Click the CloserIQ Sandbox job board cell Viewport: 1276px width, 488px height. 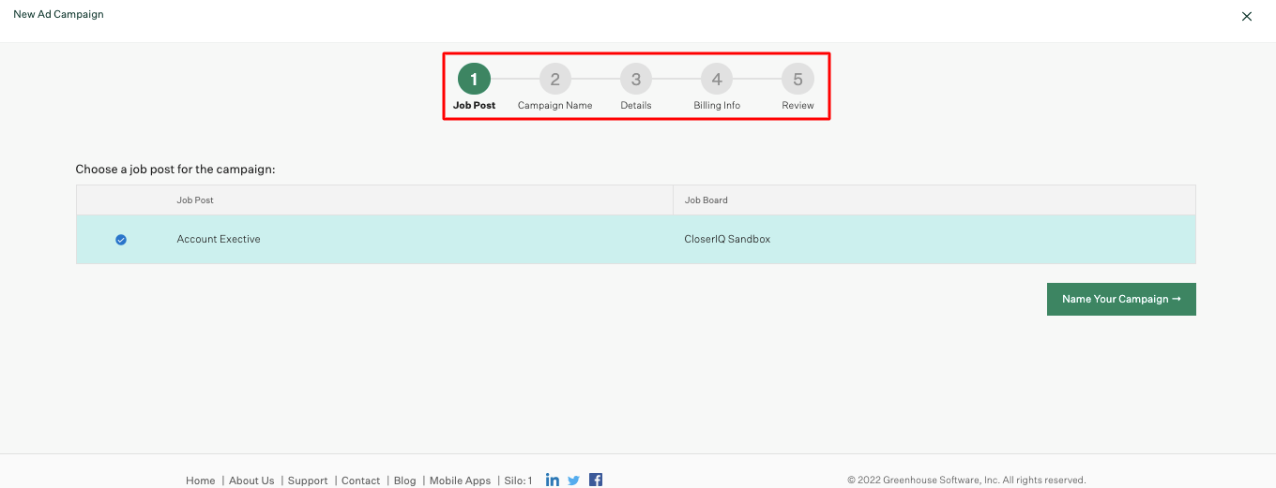coord(727,240)
